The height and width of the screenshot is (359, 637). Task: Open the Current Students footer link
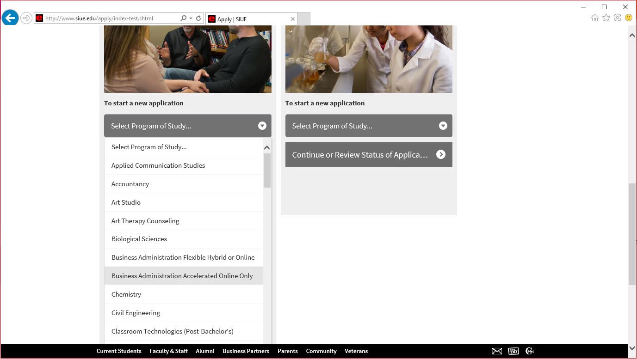119,351
